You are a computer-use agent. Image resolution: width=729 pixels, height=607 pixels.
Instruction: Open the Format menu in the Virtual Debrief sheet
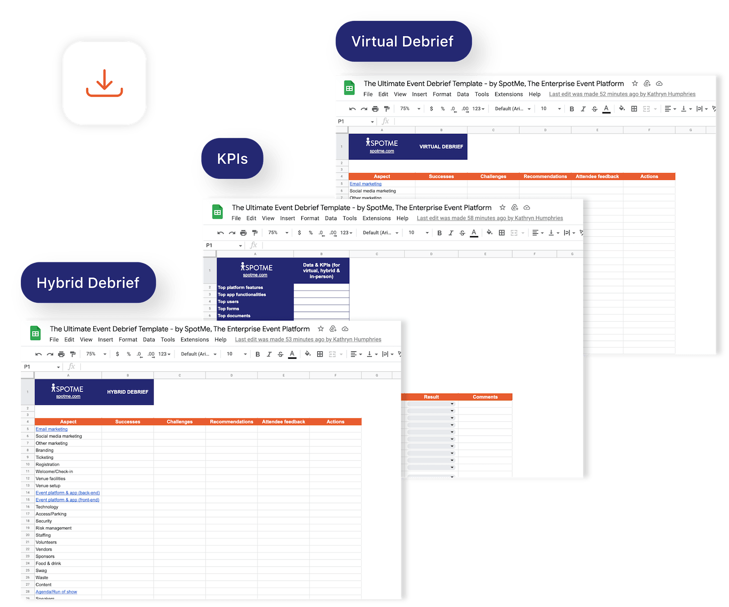click(x=442, y=94)
